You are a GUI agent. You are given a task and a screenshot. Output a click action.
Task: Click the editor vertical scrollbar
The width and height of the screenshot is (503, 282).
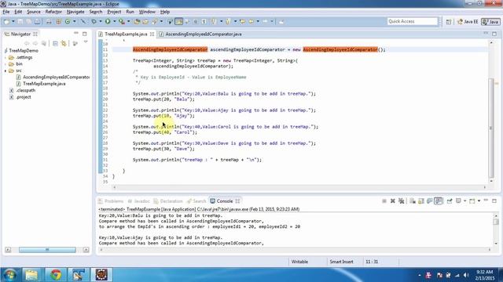pyautogui.click(x=491, y=128)
